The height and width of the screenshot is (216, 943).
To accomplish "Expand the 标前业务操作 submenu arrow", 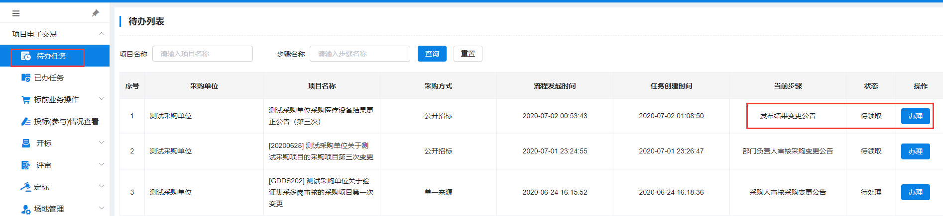I will tap(102, 99).
